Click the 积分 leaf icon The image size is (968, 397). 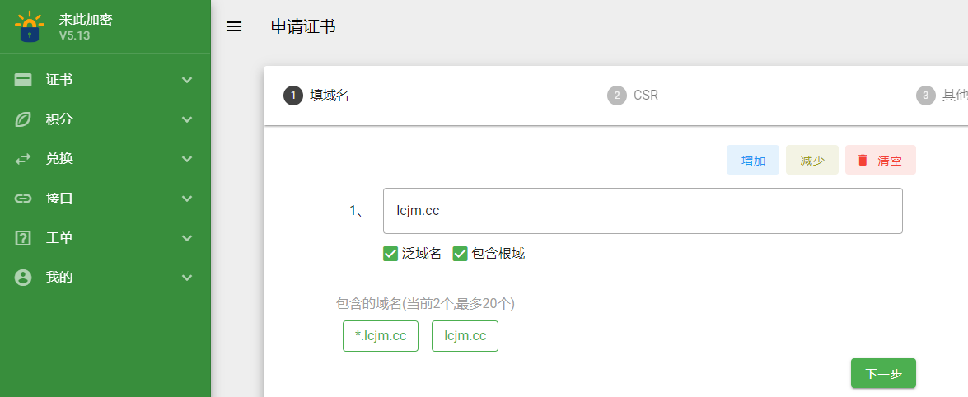point(23,119)
